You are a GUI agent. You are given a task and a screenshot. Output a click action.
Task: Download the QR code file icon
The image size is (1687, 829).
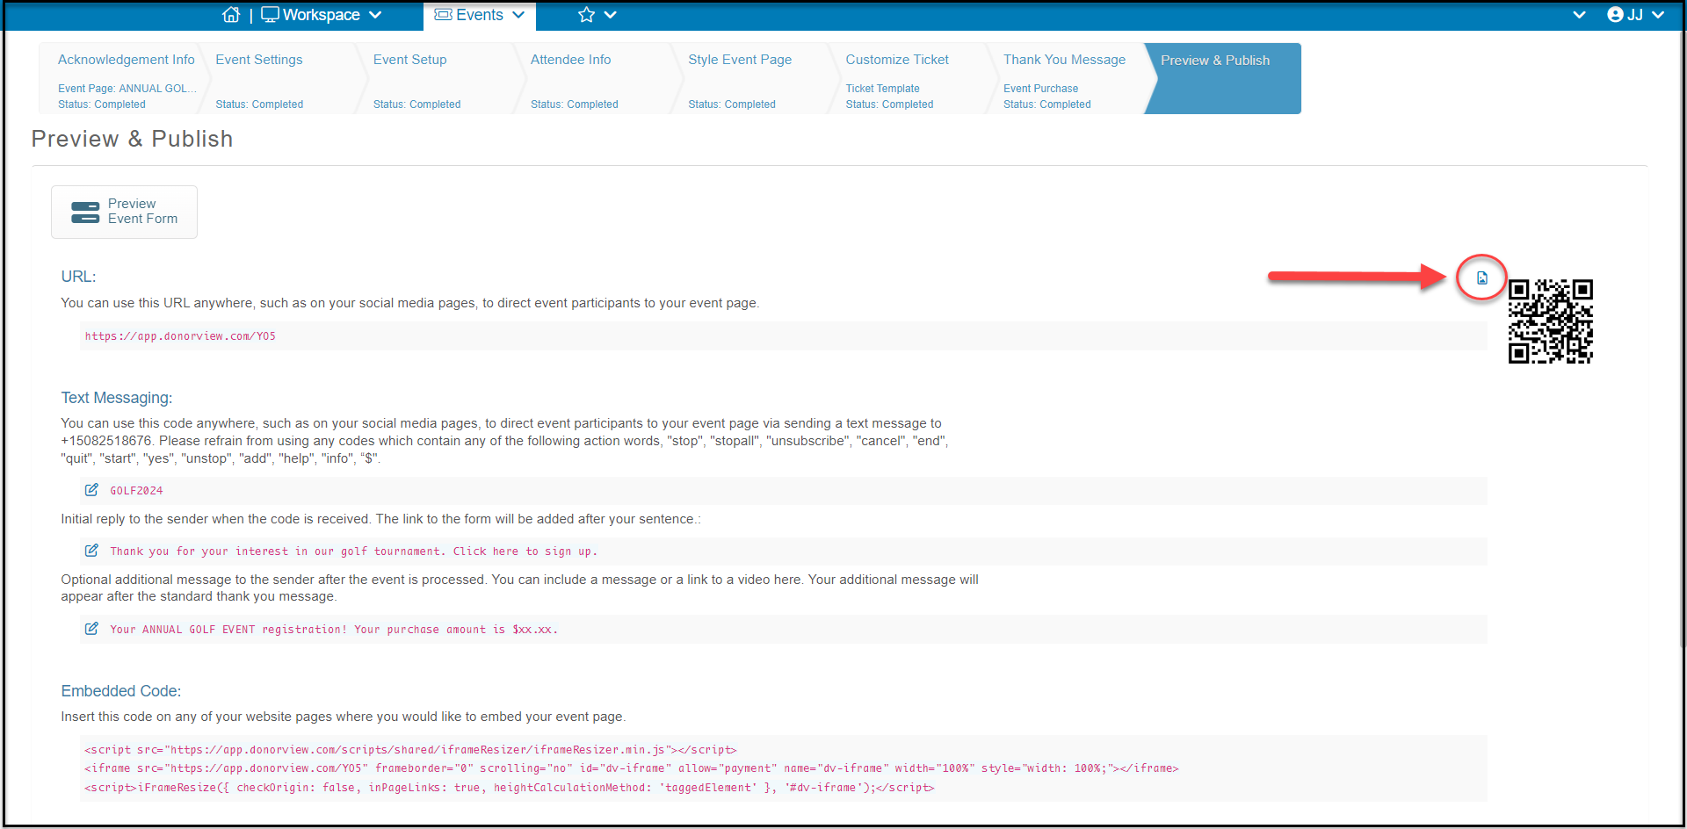point(1482,278)
